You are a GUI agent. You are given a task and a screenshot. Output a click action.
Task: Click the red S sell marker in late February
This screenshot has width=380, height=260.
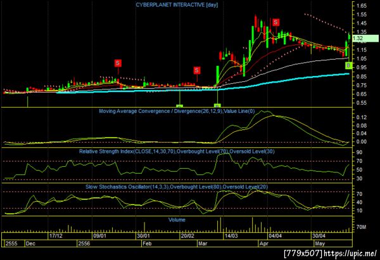pos(197,70)
